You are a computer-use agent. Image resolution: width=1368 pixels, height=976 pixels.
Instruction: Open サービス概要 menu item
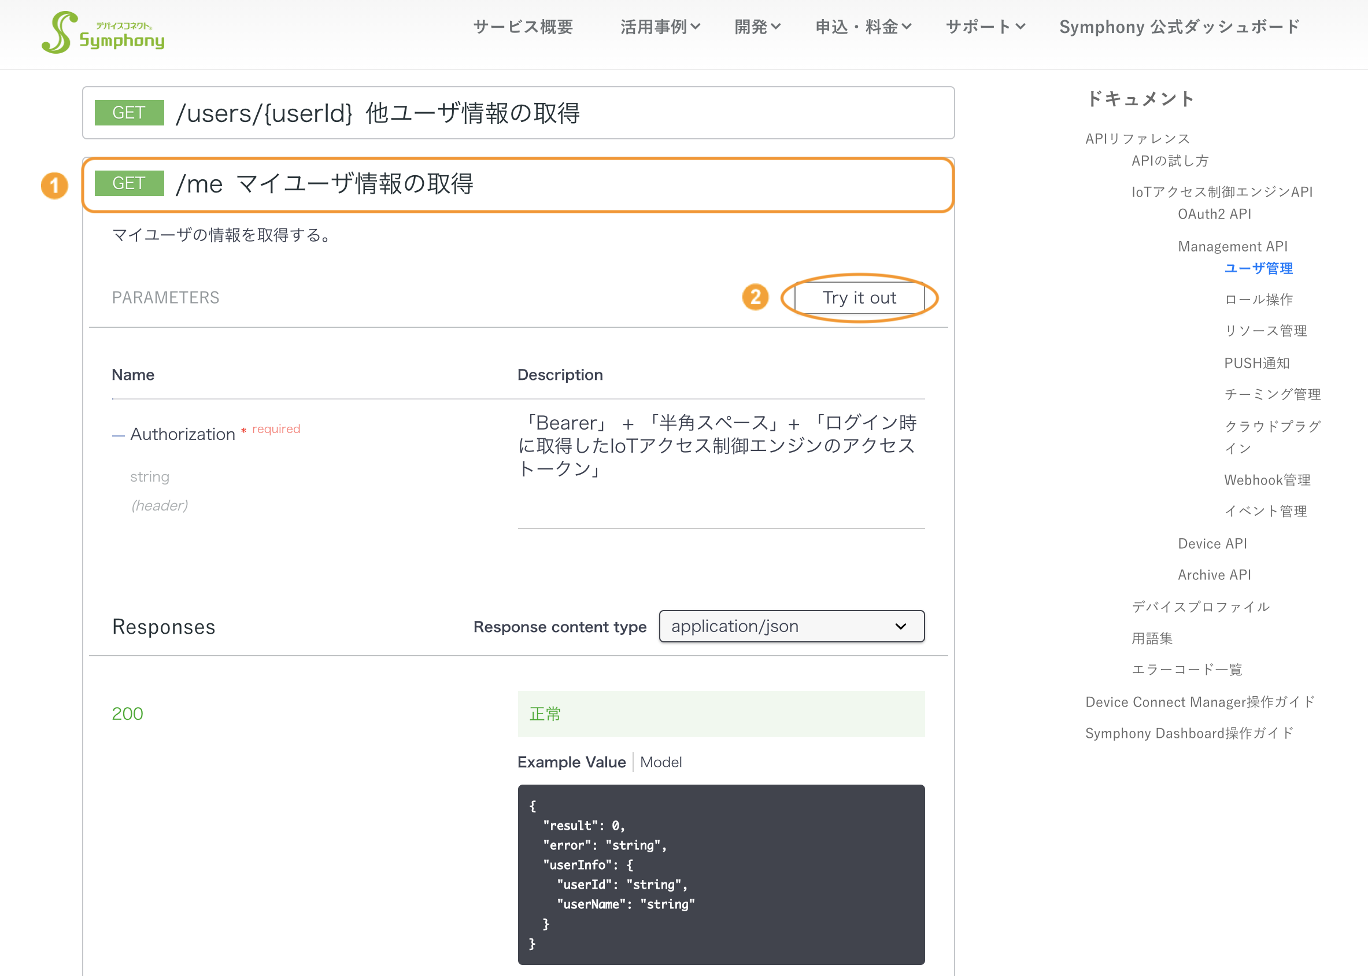(523, 27)
